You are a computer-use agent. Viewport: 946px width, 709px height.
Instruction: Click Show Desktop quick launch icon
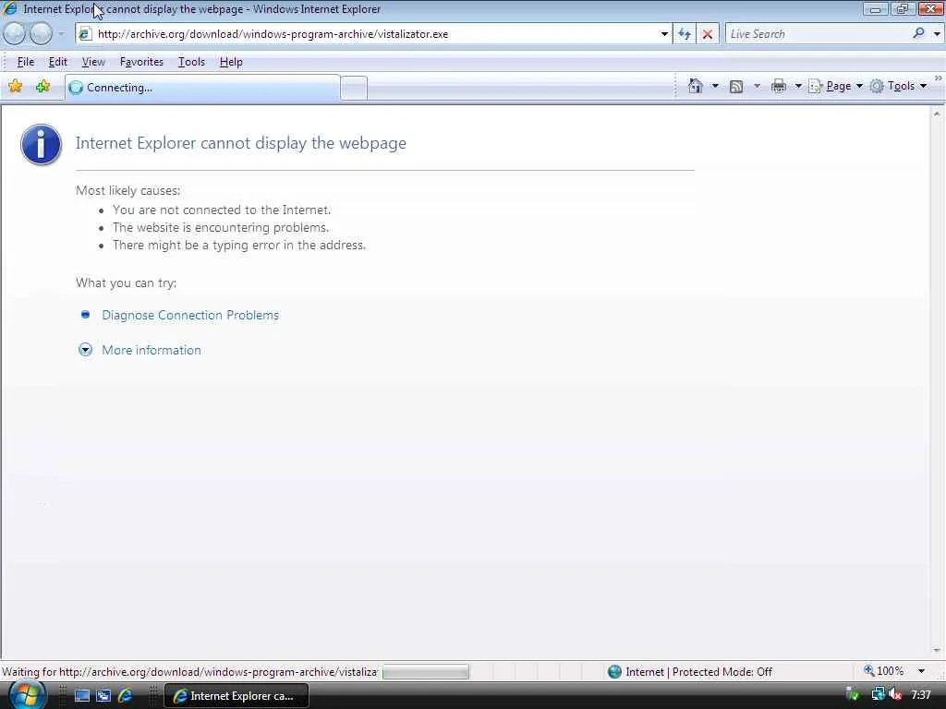tap(81, 696)
